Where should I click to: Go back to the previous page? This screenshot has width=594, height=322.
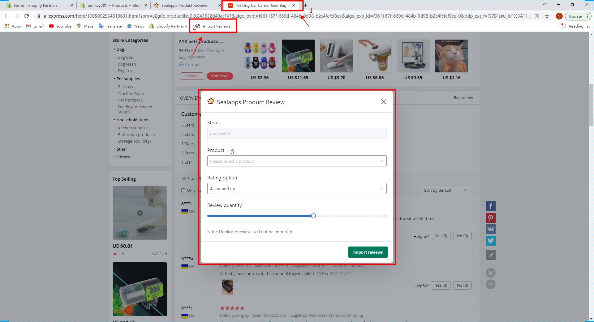point(7,16)
